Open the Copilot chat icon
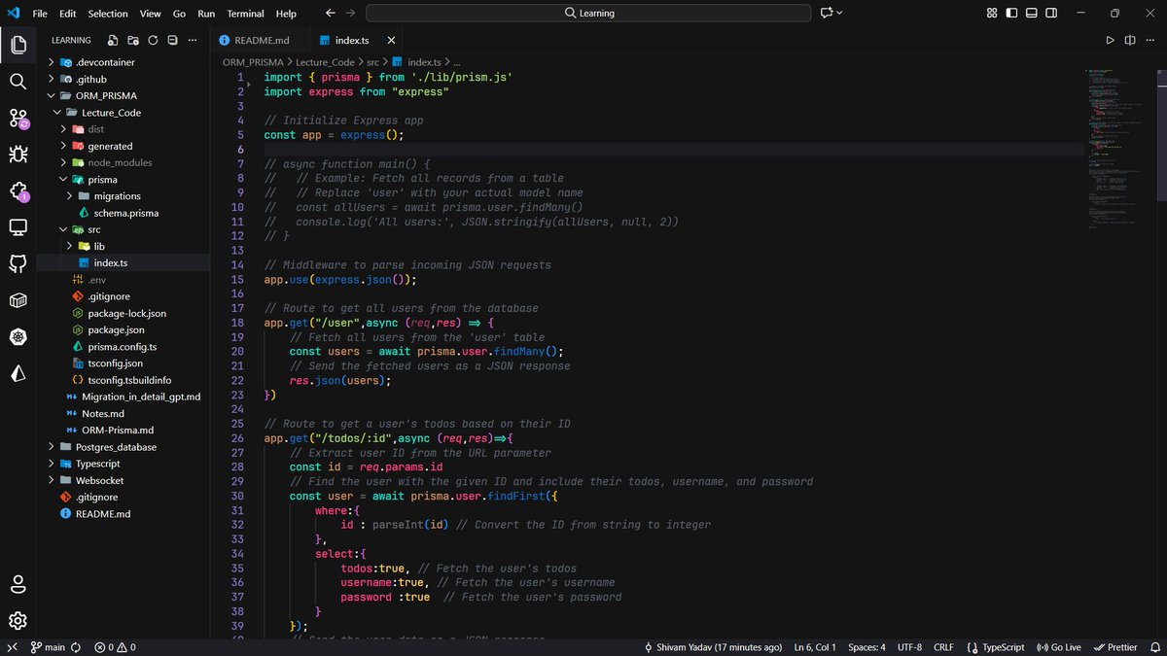 pos(826,14)
